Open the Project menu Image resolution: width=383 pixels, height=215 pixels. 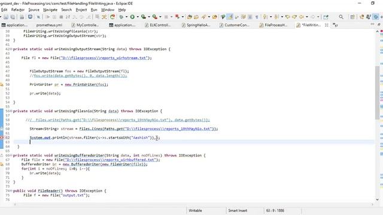click(x=81, y=10)
